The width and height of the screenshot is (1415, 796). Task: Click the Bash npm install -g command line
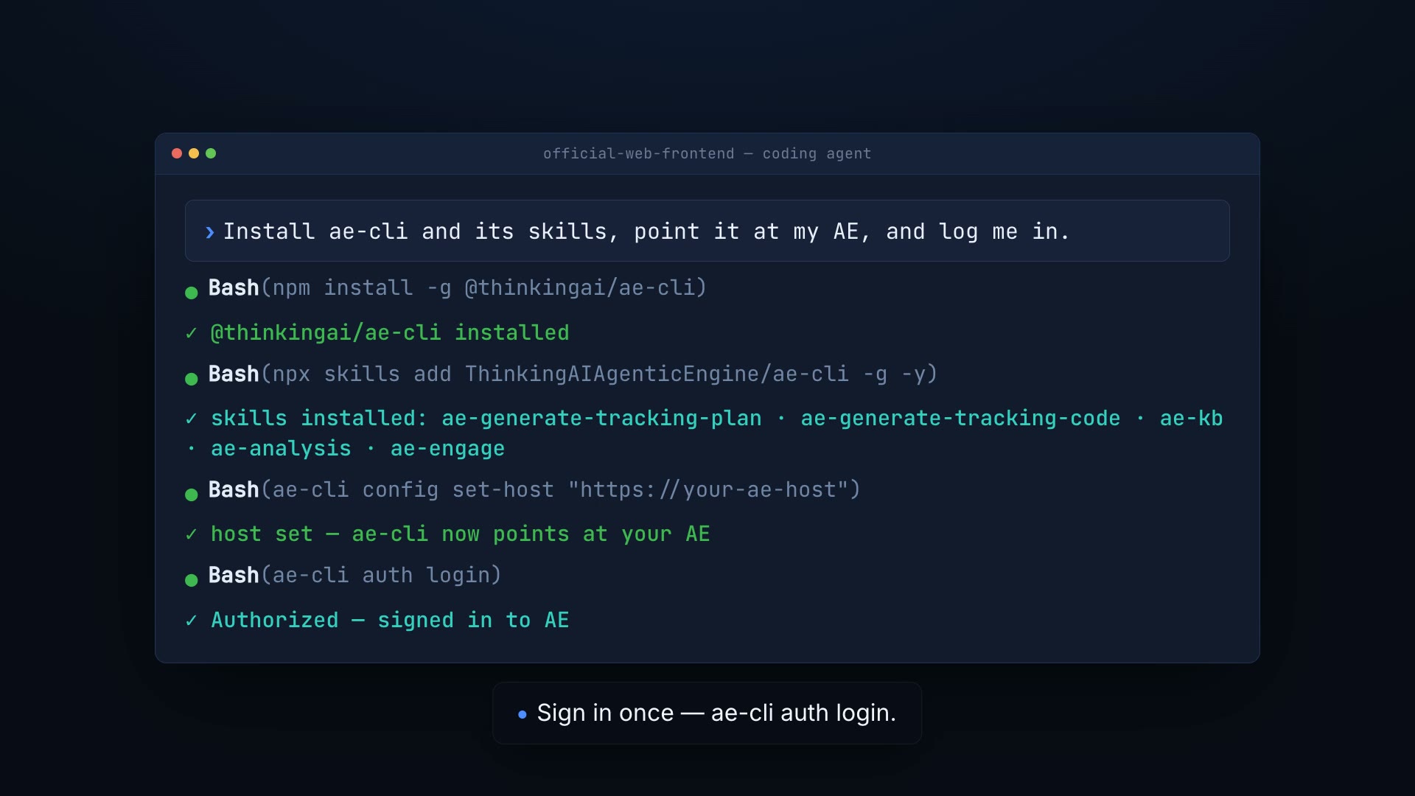pos(457,287)
